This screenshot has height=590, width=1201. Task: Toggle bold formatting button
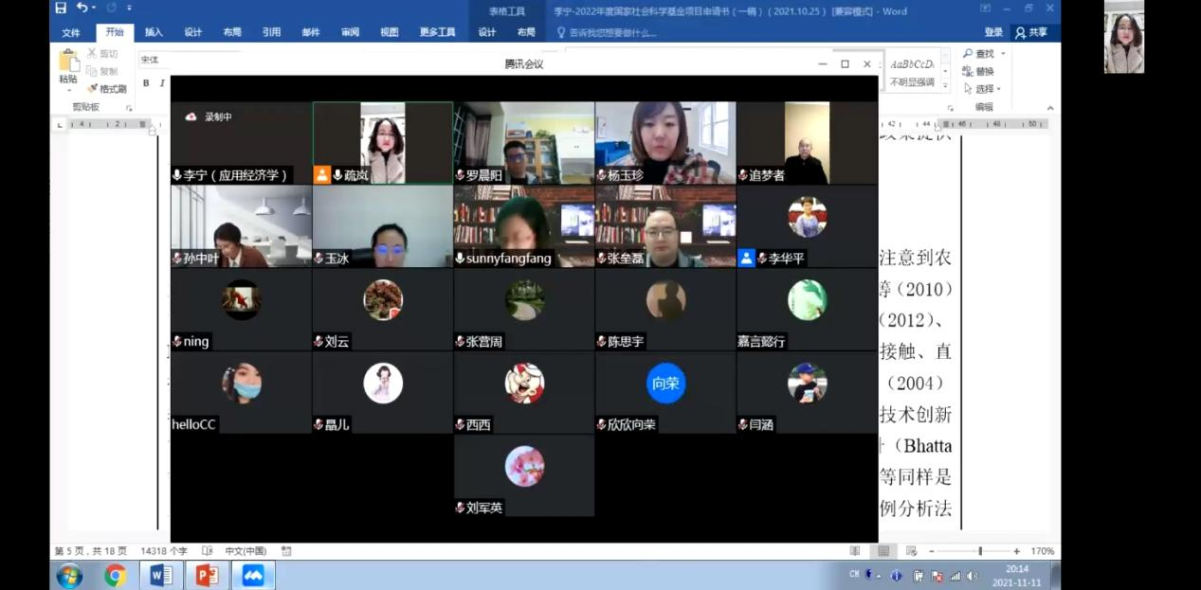[x=146, y=83]
